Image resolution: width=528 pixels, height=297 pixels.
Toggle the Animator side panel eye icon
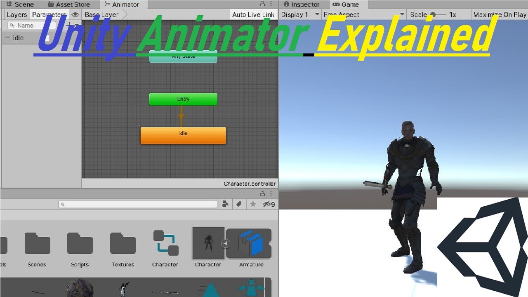coord(75,14)
